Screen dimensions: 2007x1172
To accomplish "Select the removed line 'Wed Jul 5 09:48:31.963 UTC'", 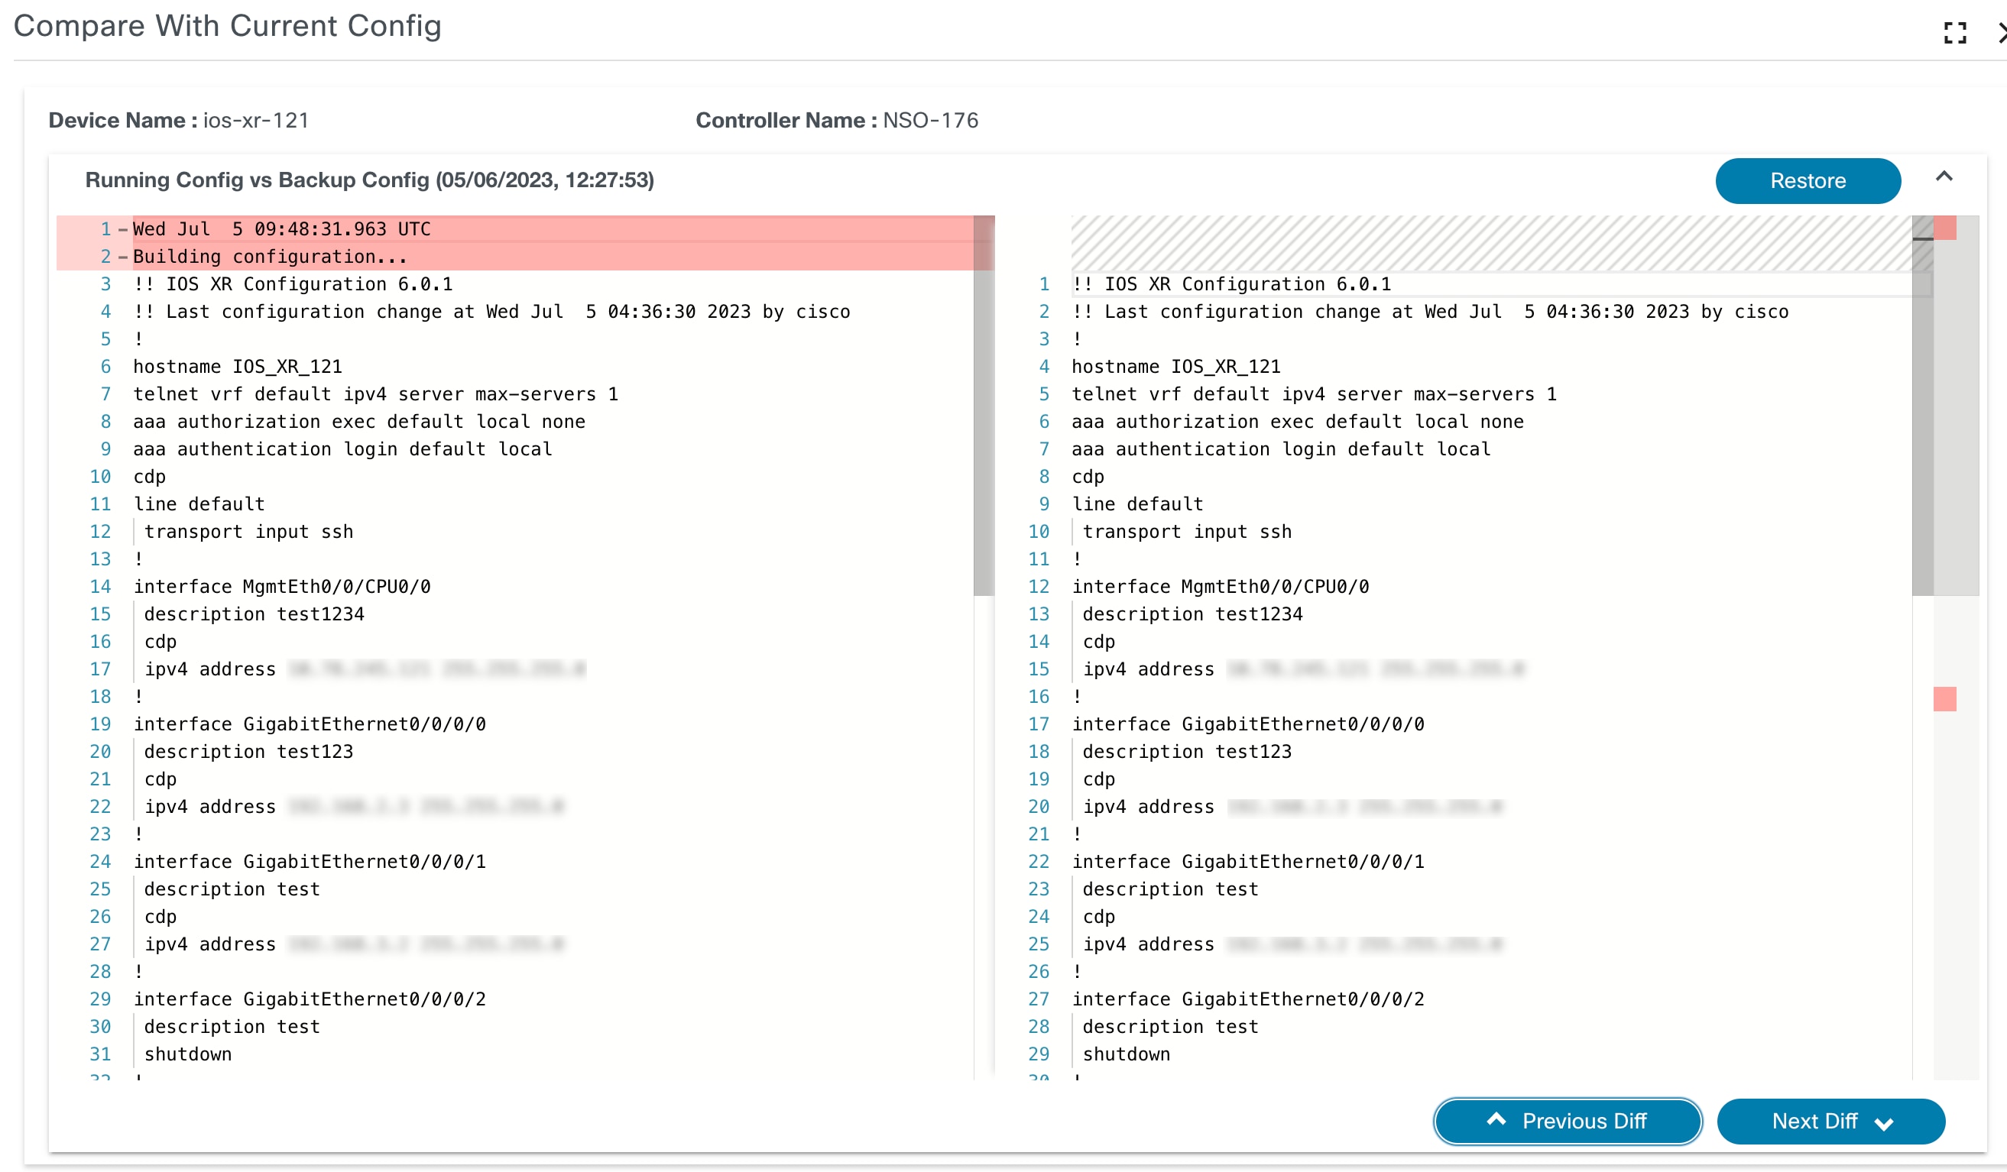I will tap(281, 228).
